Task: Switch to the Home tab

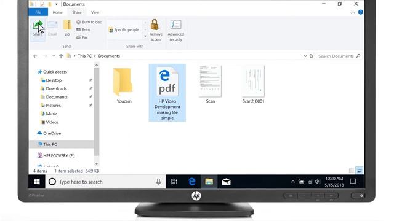Action: [57, 12]
